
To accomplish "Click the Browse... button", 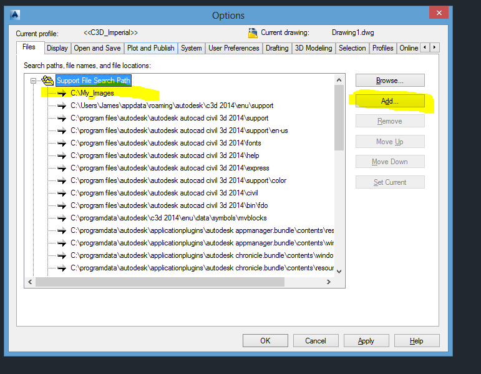I will coord(390,81).
